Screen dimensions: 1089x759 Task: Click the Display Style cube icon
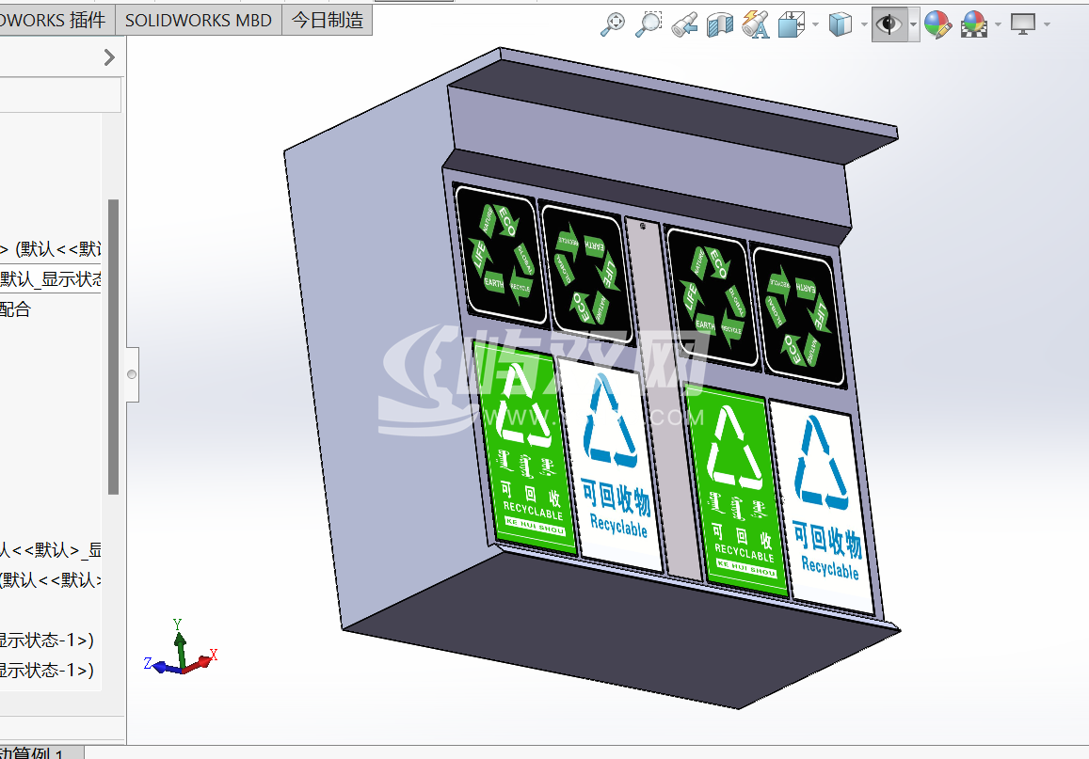pyautogui.click(x=840, y=24)
